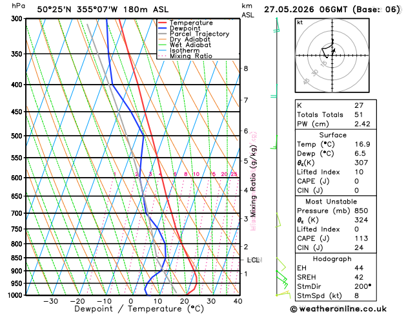Click the pink mixing ratio label '15'
The width and height of the screenshot is (406, 314).
[212, 174]
